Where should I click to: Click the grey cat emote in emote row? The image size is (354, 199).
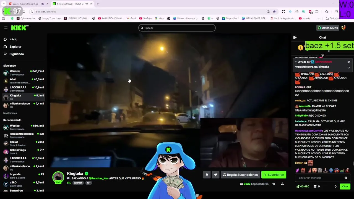(320, 171)
